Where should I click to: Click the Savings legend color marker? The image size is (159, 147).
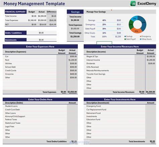[125, 36]
